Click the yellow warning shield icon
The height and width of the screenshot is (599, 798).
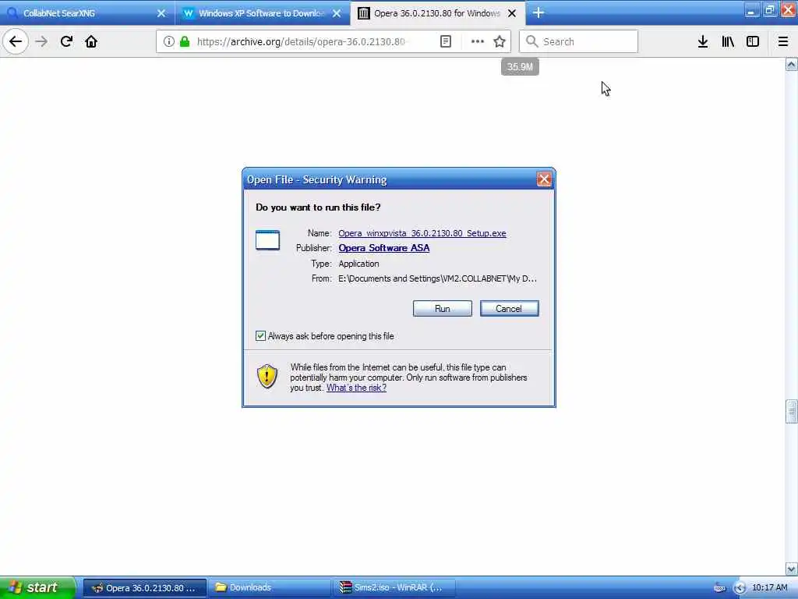click(267, 377)
